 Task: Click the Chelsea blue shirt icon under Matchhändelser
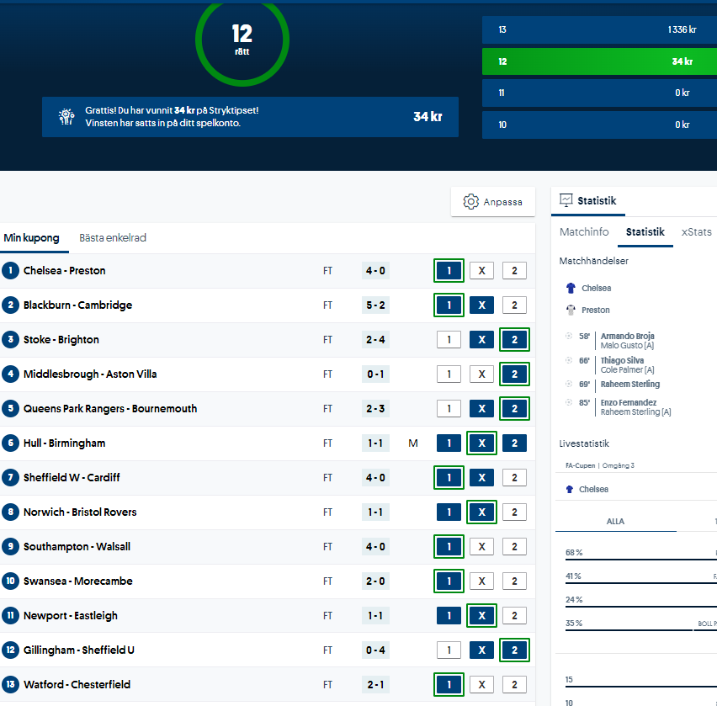click(x=571, y=289)
